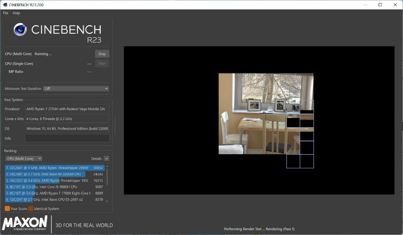Click the ranking list vertical scrollbar

point(107,176)
